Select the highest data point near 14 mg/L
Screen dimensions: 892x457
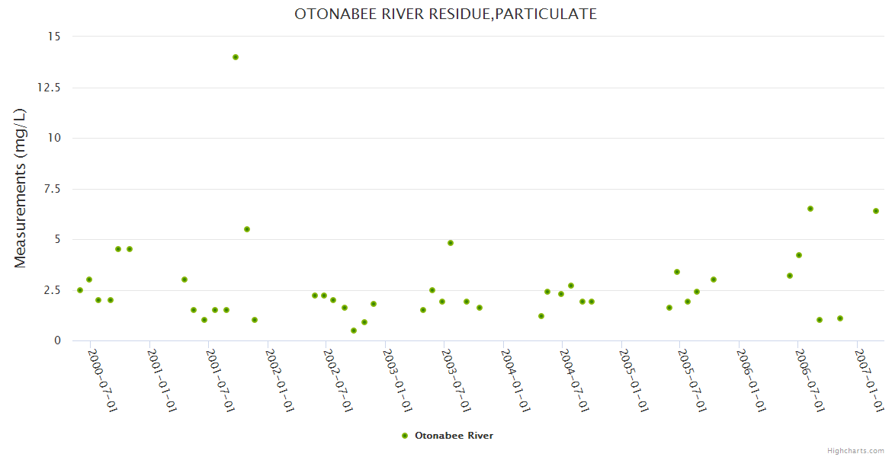(236, 57)
